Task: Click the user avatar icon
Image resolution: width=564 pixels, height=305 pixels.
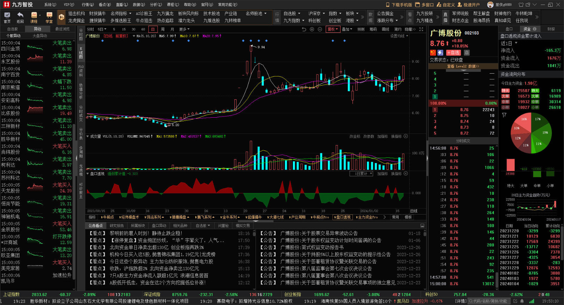Action: 490,5
